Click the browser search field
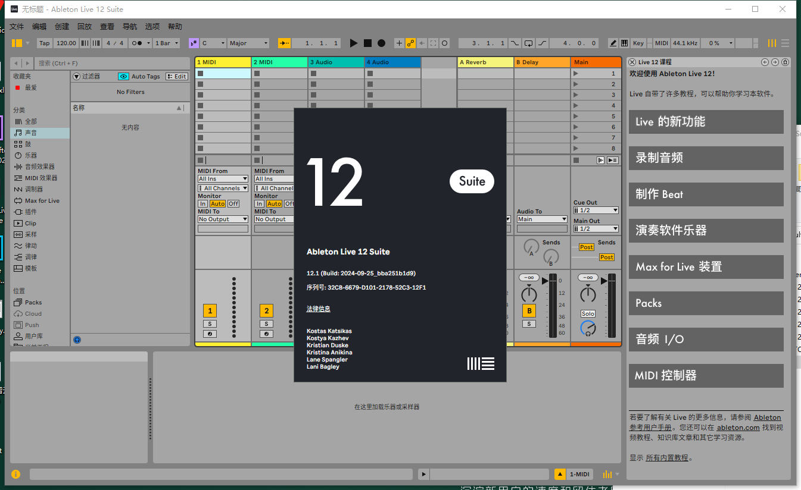This screenshot has width=801, height=490. coord(113,63)
